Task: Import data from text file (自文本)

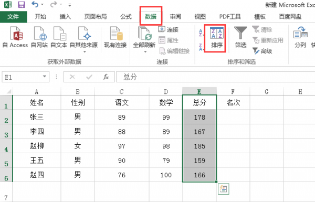Action: (59, 37)
